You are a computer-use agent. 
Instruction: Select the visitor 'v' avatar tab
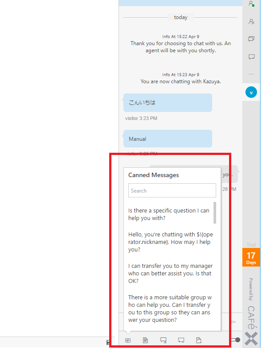pyautogui.click(x=251, y=93)
